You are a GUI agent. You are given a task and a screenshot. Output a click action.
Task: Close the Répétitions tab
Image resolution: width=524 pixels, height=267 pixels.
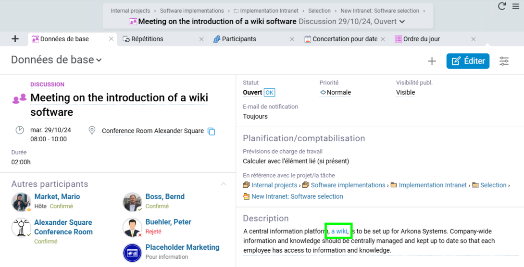201,39
